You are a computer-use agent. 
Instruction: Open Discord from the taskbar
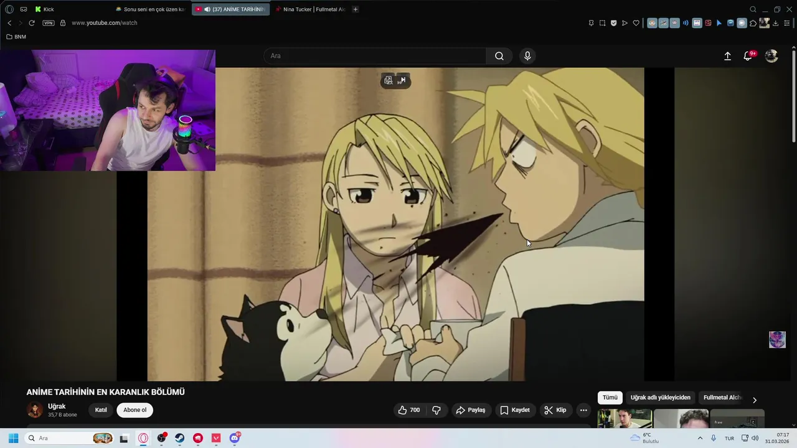235,438
